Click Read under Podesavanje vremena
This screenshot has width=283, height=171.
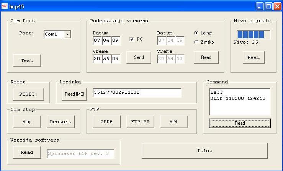coord(206,57)
